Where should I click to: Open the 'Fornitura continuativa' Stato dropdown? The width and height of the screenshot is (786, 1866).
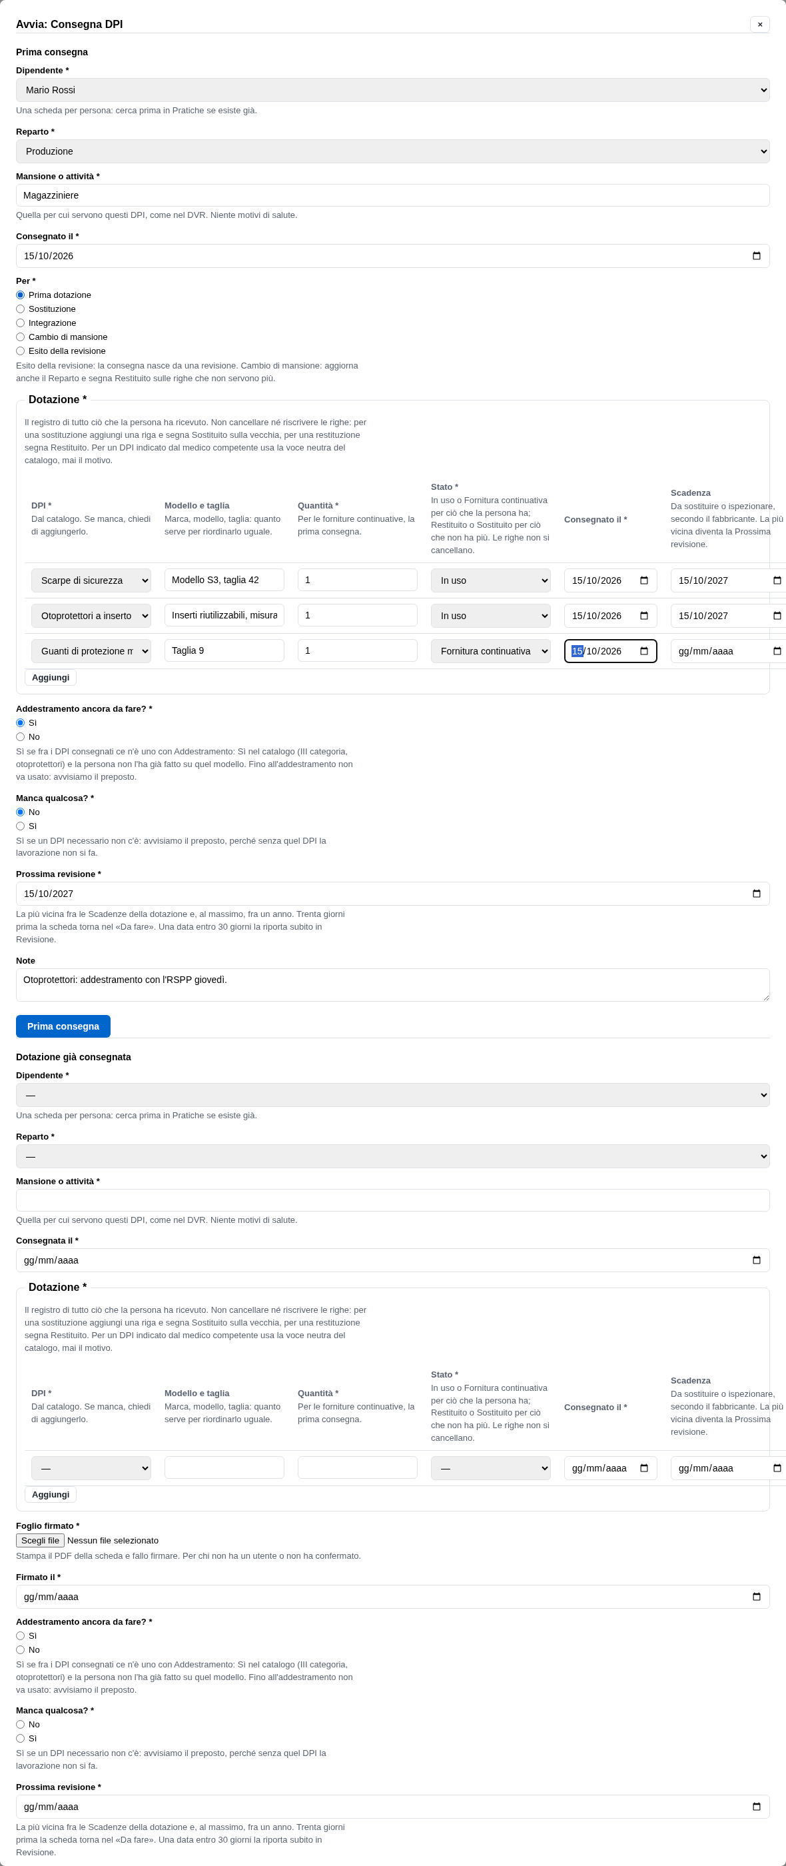coord(491,651)
